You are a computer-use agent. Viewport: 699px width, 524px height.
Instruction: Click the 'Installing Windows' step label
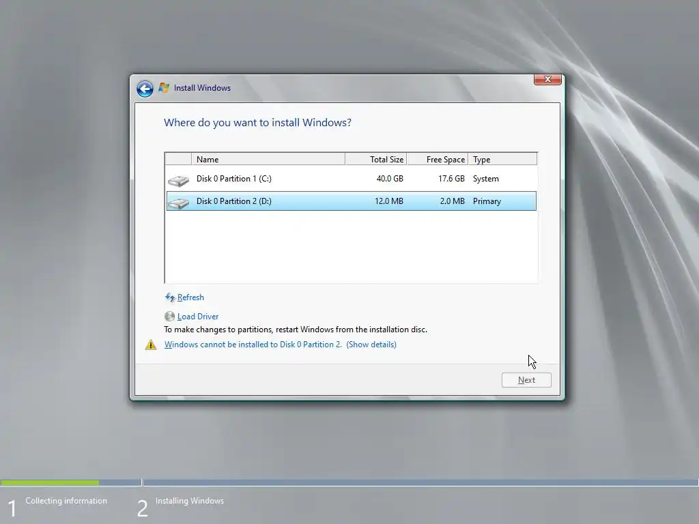190,501
